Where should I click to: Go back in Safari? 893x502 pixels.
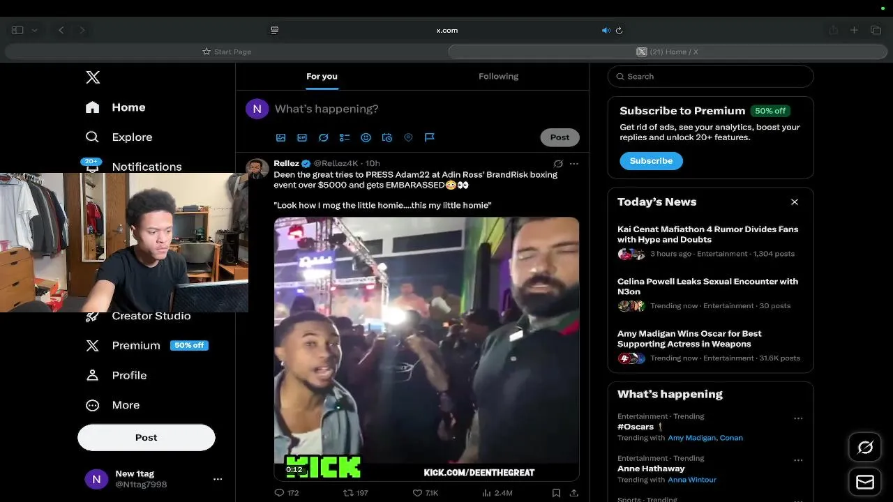click(x=61, y=30)
